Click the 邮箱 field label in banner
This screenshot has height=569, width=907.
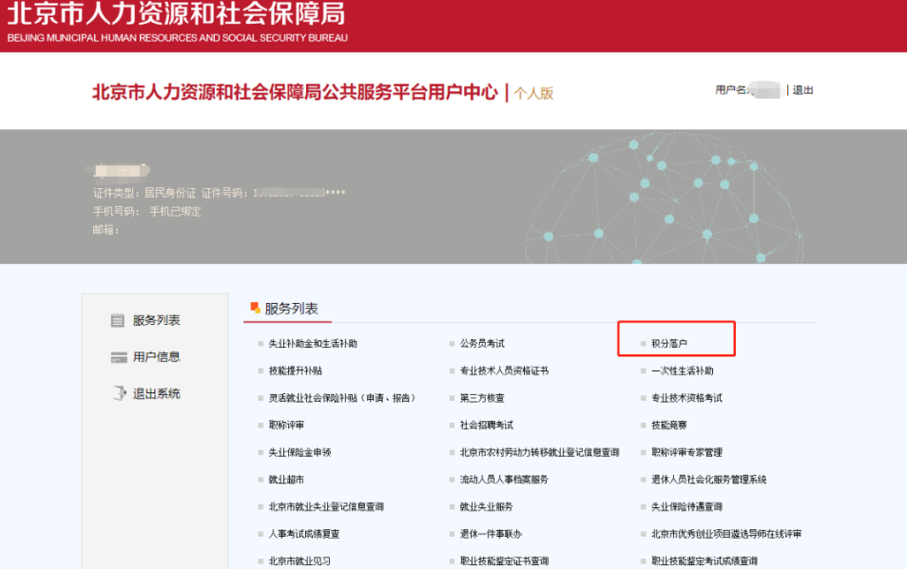click(x=106, y=230)
